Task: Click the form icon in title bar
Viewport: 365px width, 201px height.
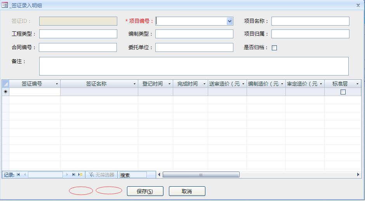Action: [x=5, y=5]
